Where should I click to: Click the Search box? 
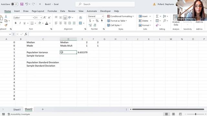coord(105,4)
